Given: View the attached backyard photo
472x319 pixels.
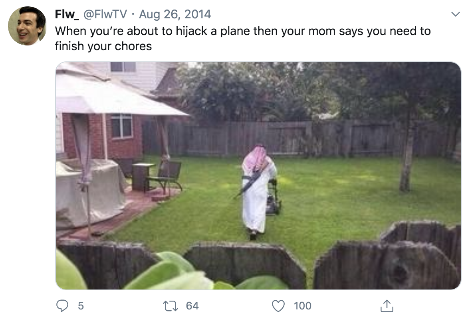Looking at the screenshot, I should coord(258,175).
